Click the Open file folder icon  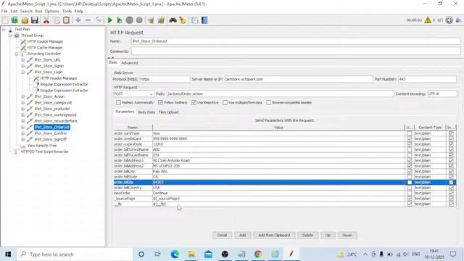25,20
